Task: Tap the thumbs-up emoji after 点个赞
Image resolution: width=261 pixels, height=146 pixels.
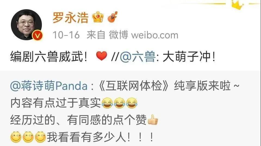Action: tap(153, 120)
